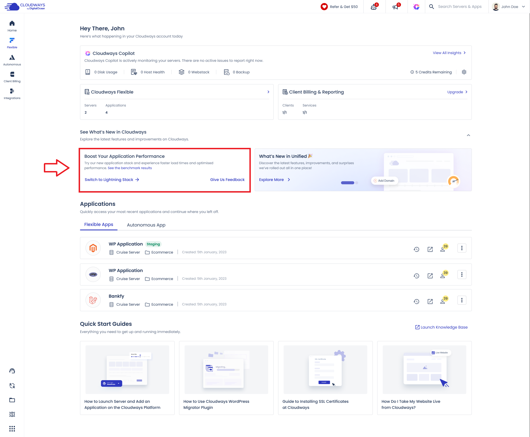Open more options for WP Application Staging

pyautogui.click(x=462, y=248)
